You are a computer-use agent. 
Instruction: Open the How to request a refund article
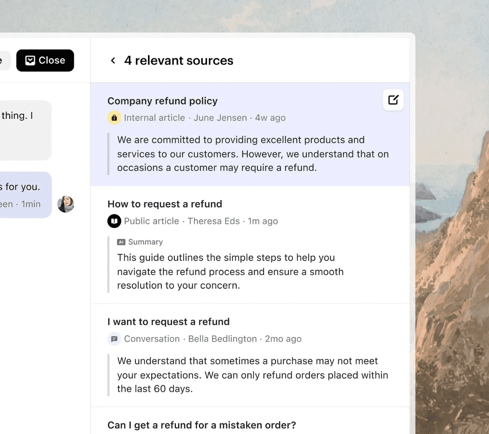tap(165, 204)
